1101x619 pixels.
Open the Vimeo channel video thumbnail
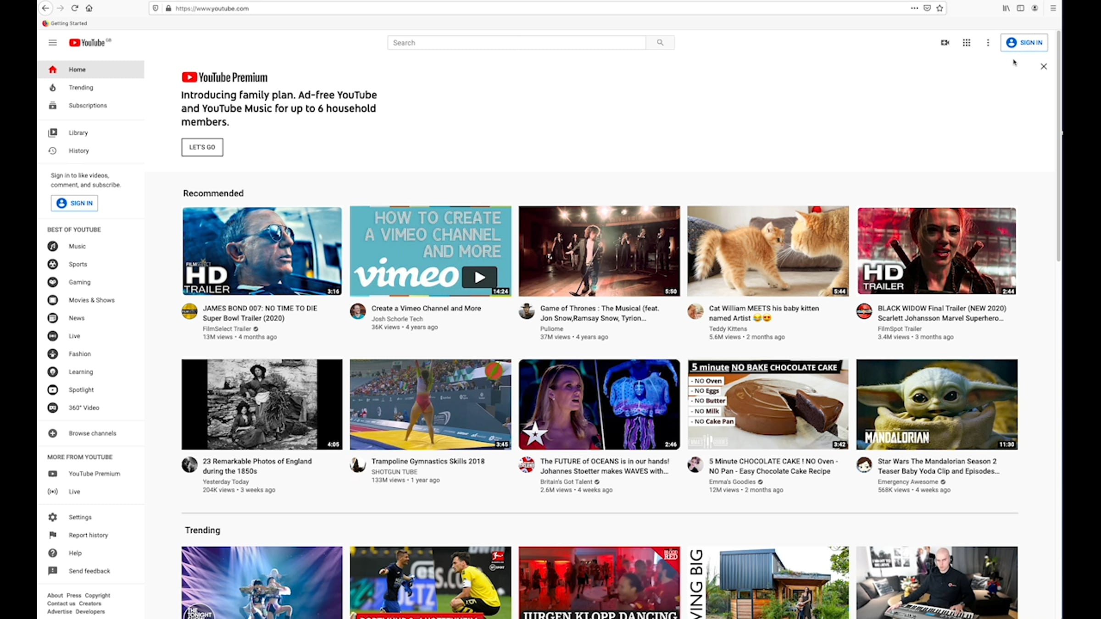(x=430, y=251)
